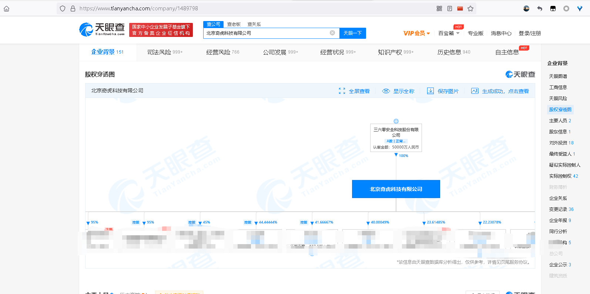
Task: Switch to the 公司发展 tab
Action: coord(281,52)
